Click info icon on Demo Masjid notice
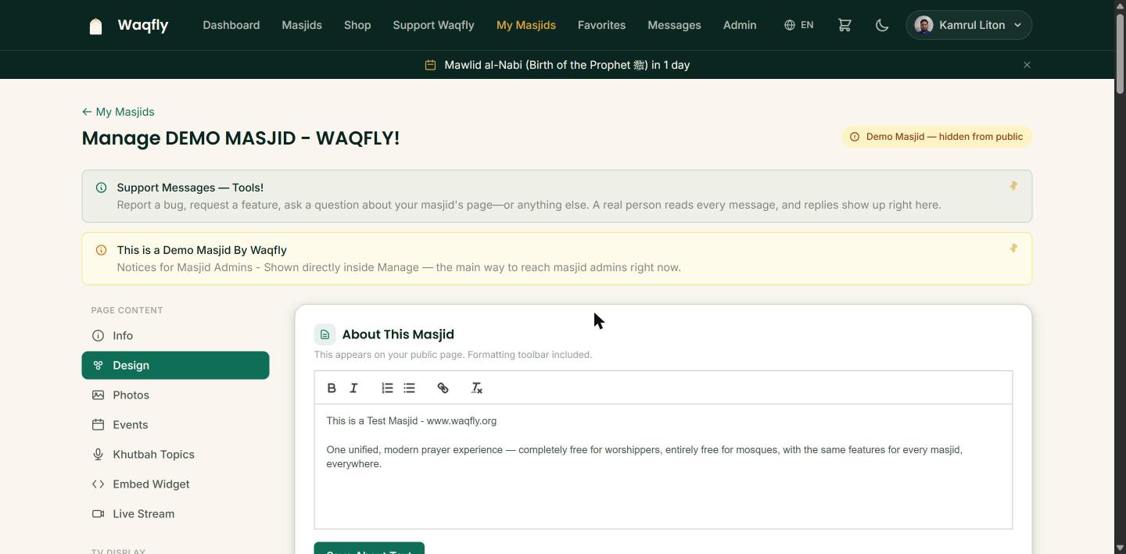Image resolution: width=1126 pixels, height=554 pixels. point(101,250)
